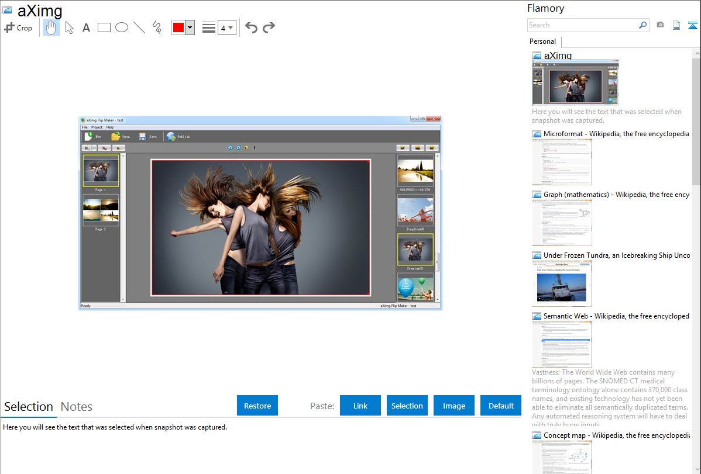
Task: Select the Crop tool
Action: click(18, 27)
